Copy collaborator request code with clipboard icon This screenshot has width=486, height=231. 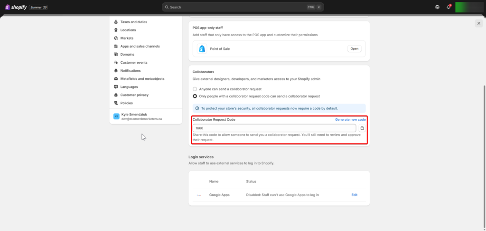point(362,128)
